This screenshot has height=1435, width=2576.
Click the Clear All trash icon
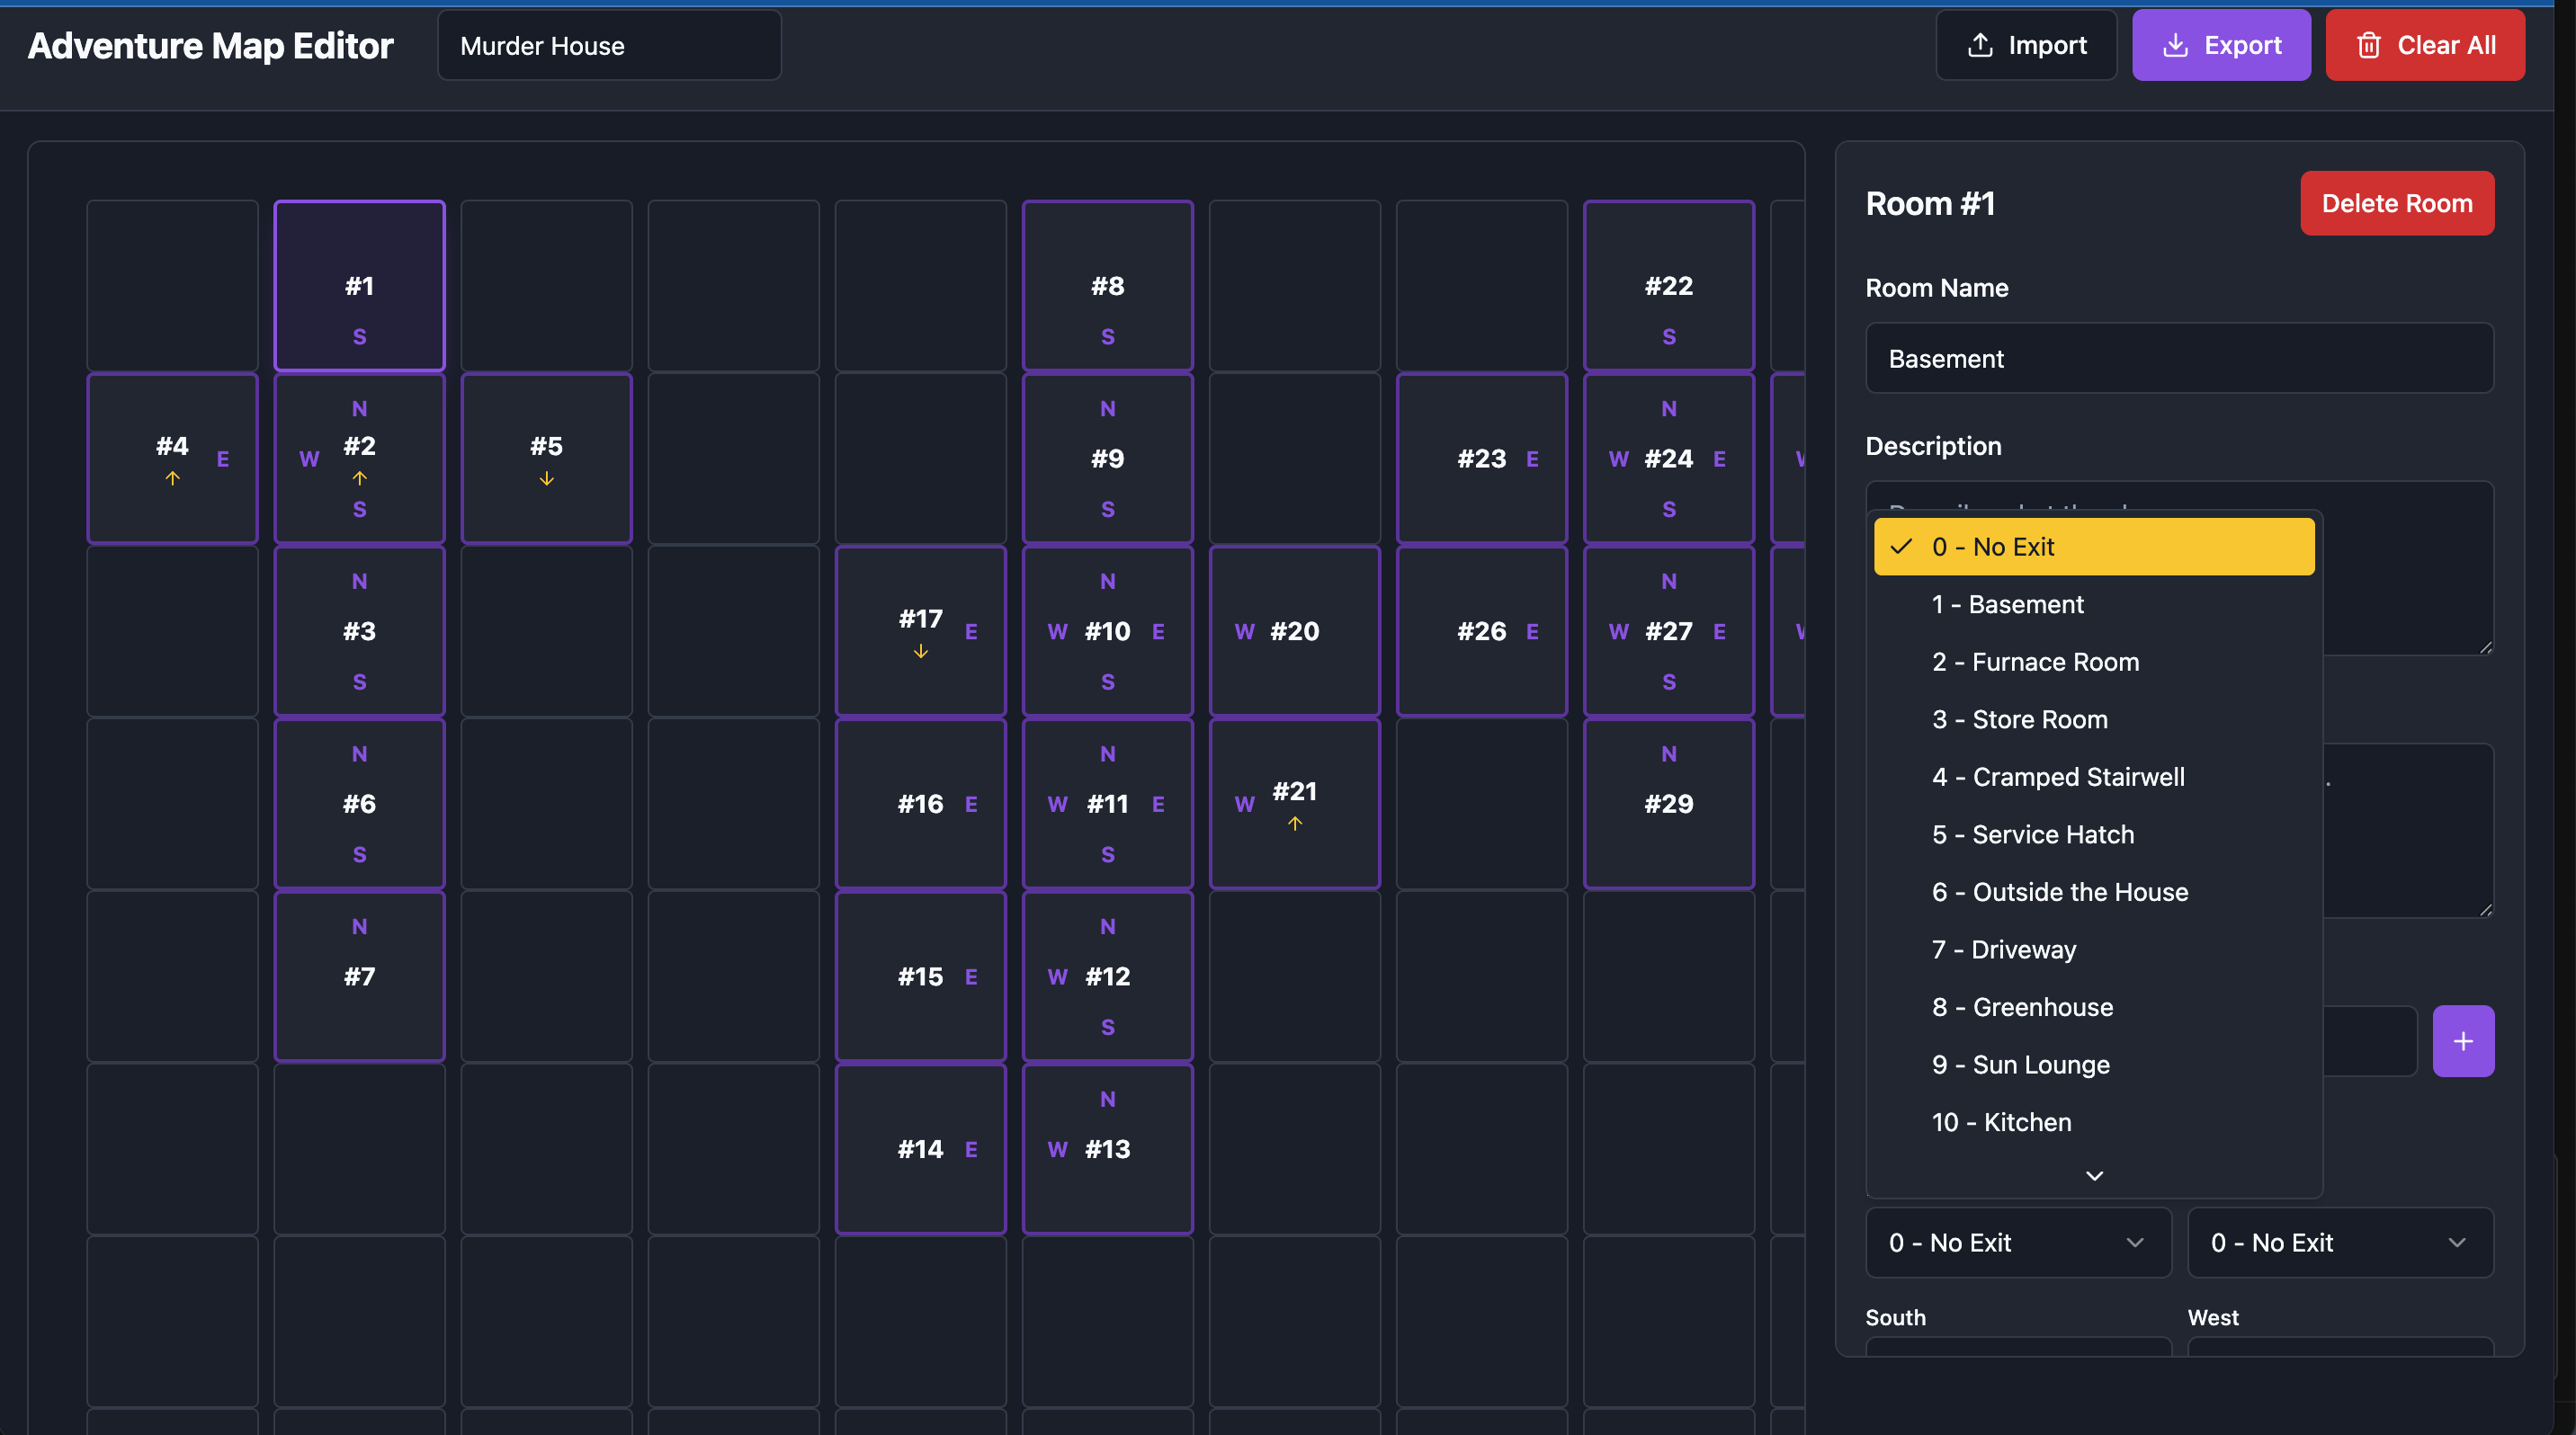(2369, 44)
